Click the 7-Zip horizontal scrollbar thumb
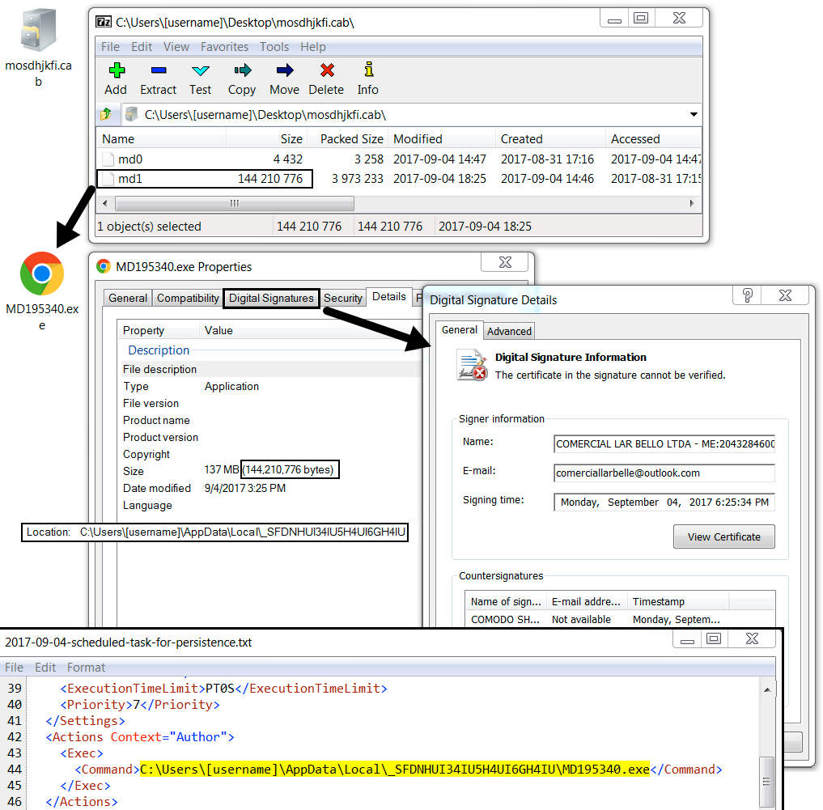Image resolution: width=823 pixels, height=810 pixels. 234,203
